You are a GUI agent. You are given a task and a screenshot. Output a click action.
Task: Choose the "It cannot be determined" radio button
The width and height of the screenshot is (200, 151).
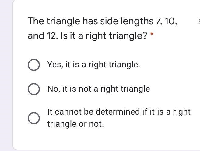coord(34,118)
